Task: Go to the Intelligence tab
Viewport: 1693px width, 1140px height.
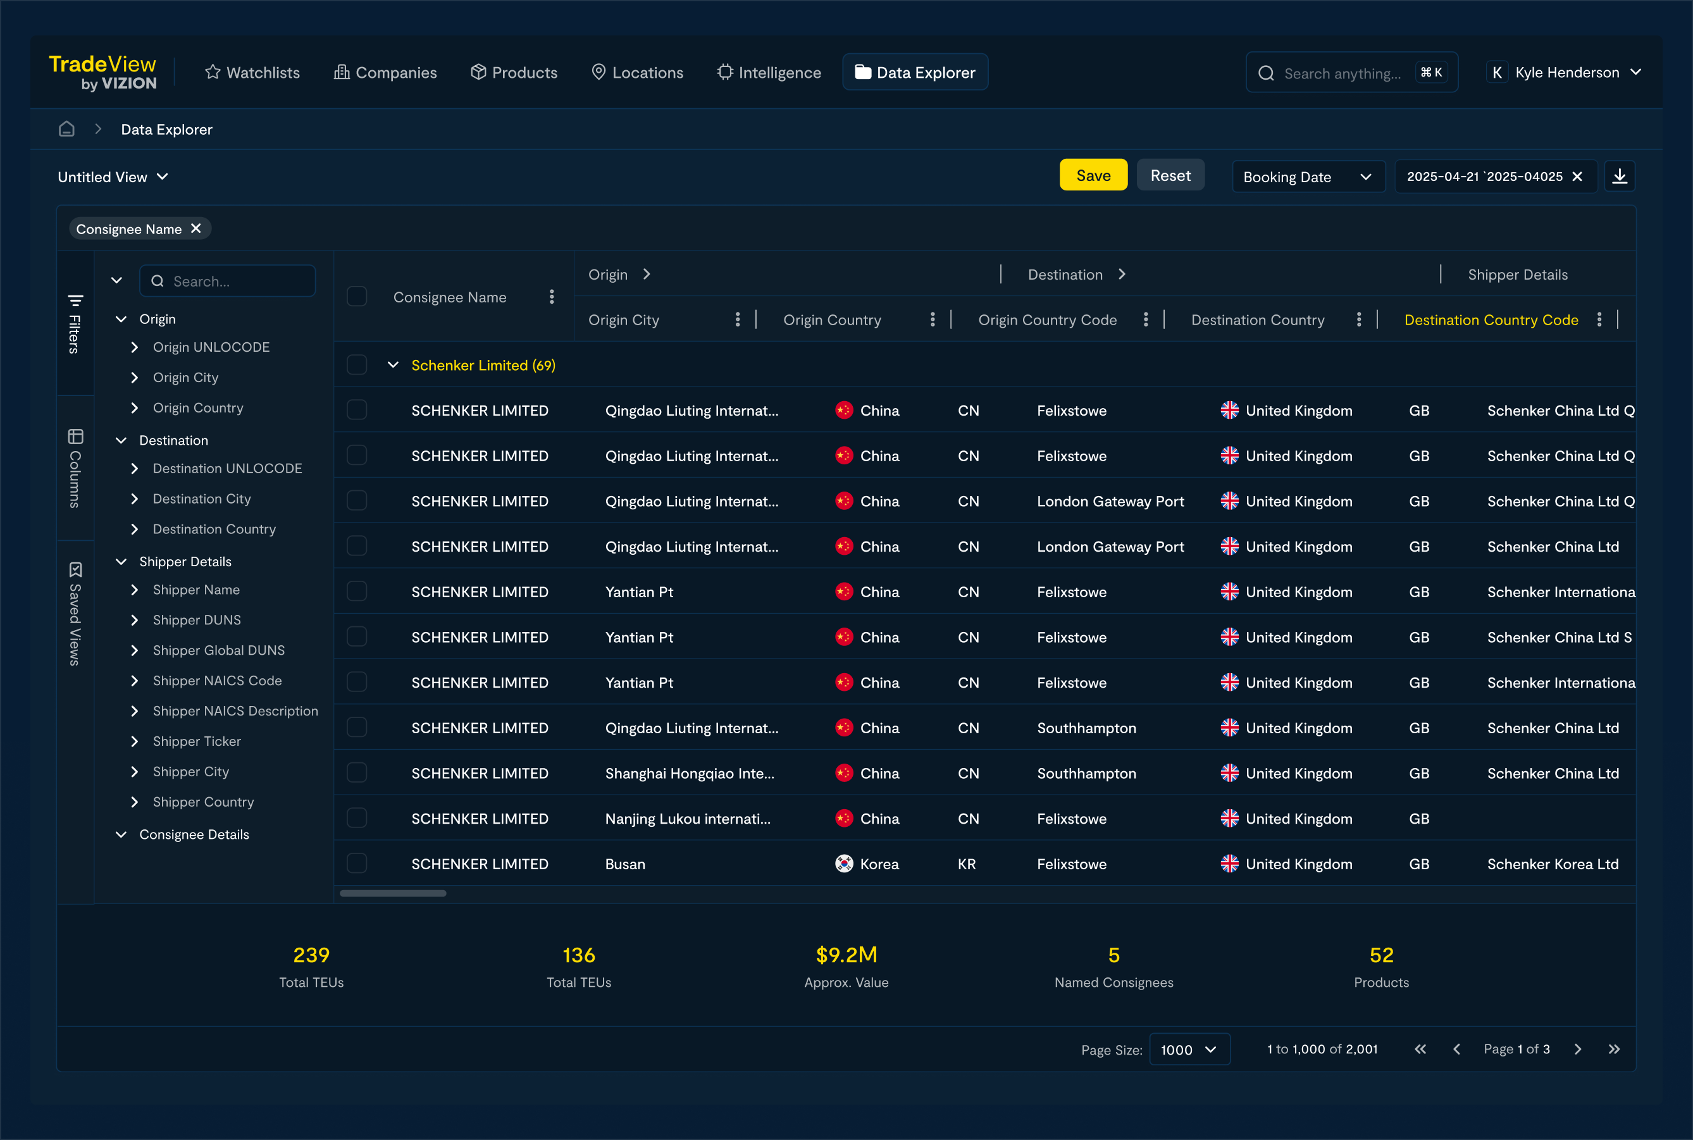Action: click(x=769, y=73)
